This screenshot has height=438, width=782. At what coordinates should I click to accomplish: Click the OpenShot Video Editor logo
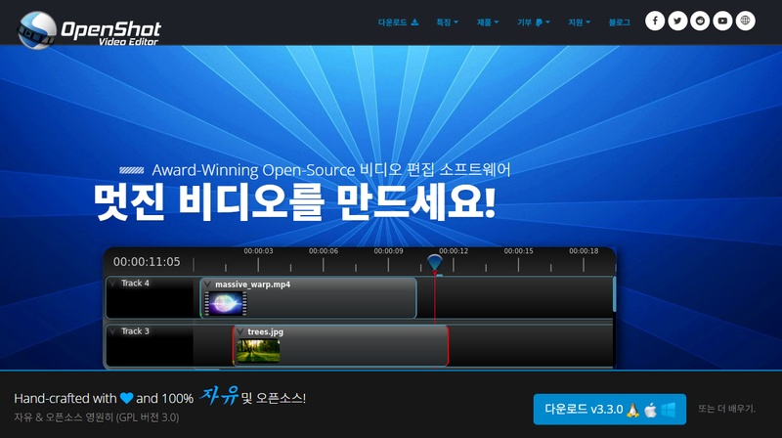(89, 30)
